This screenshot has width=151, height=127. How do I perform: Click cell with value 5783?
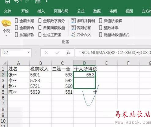point(40,80)
